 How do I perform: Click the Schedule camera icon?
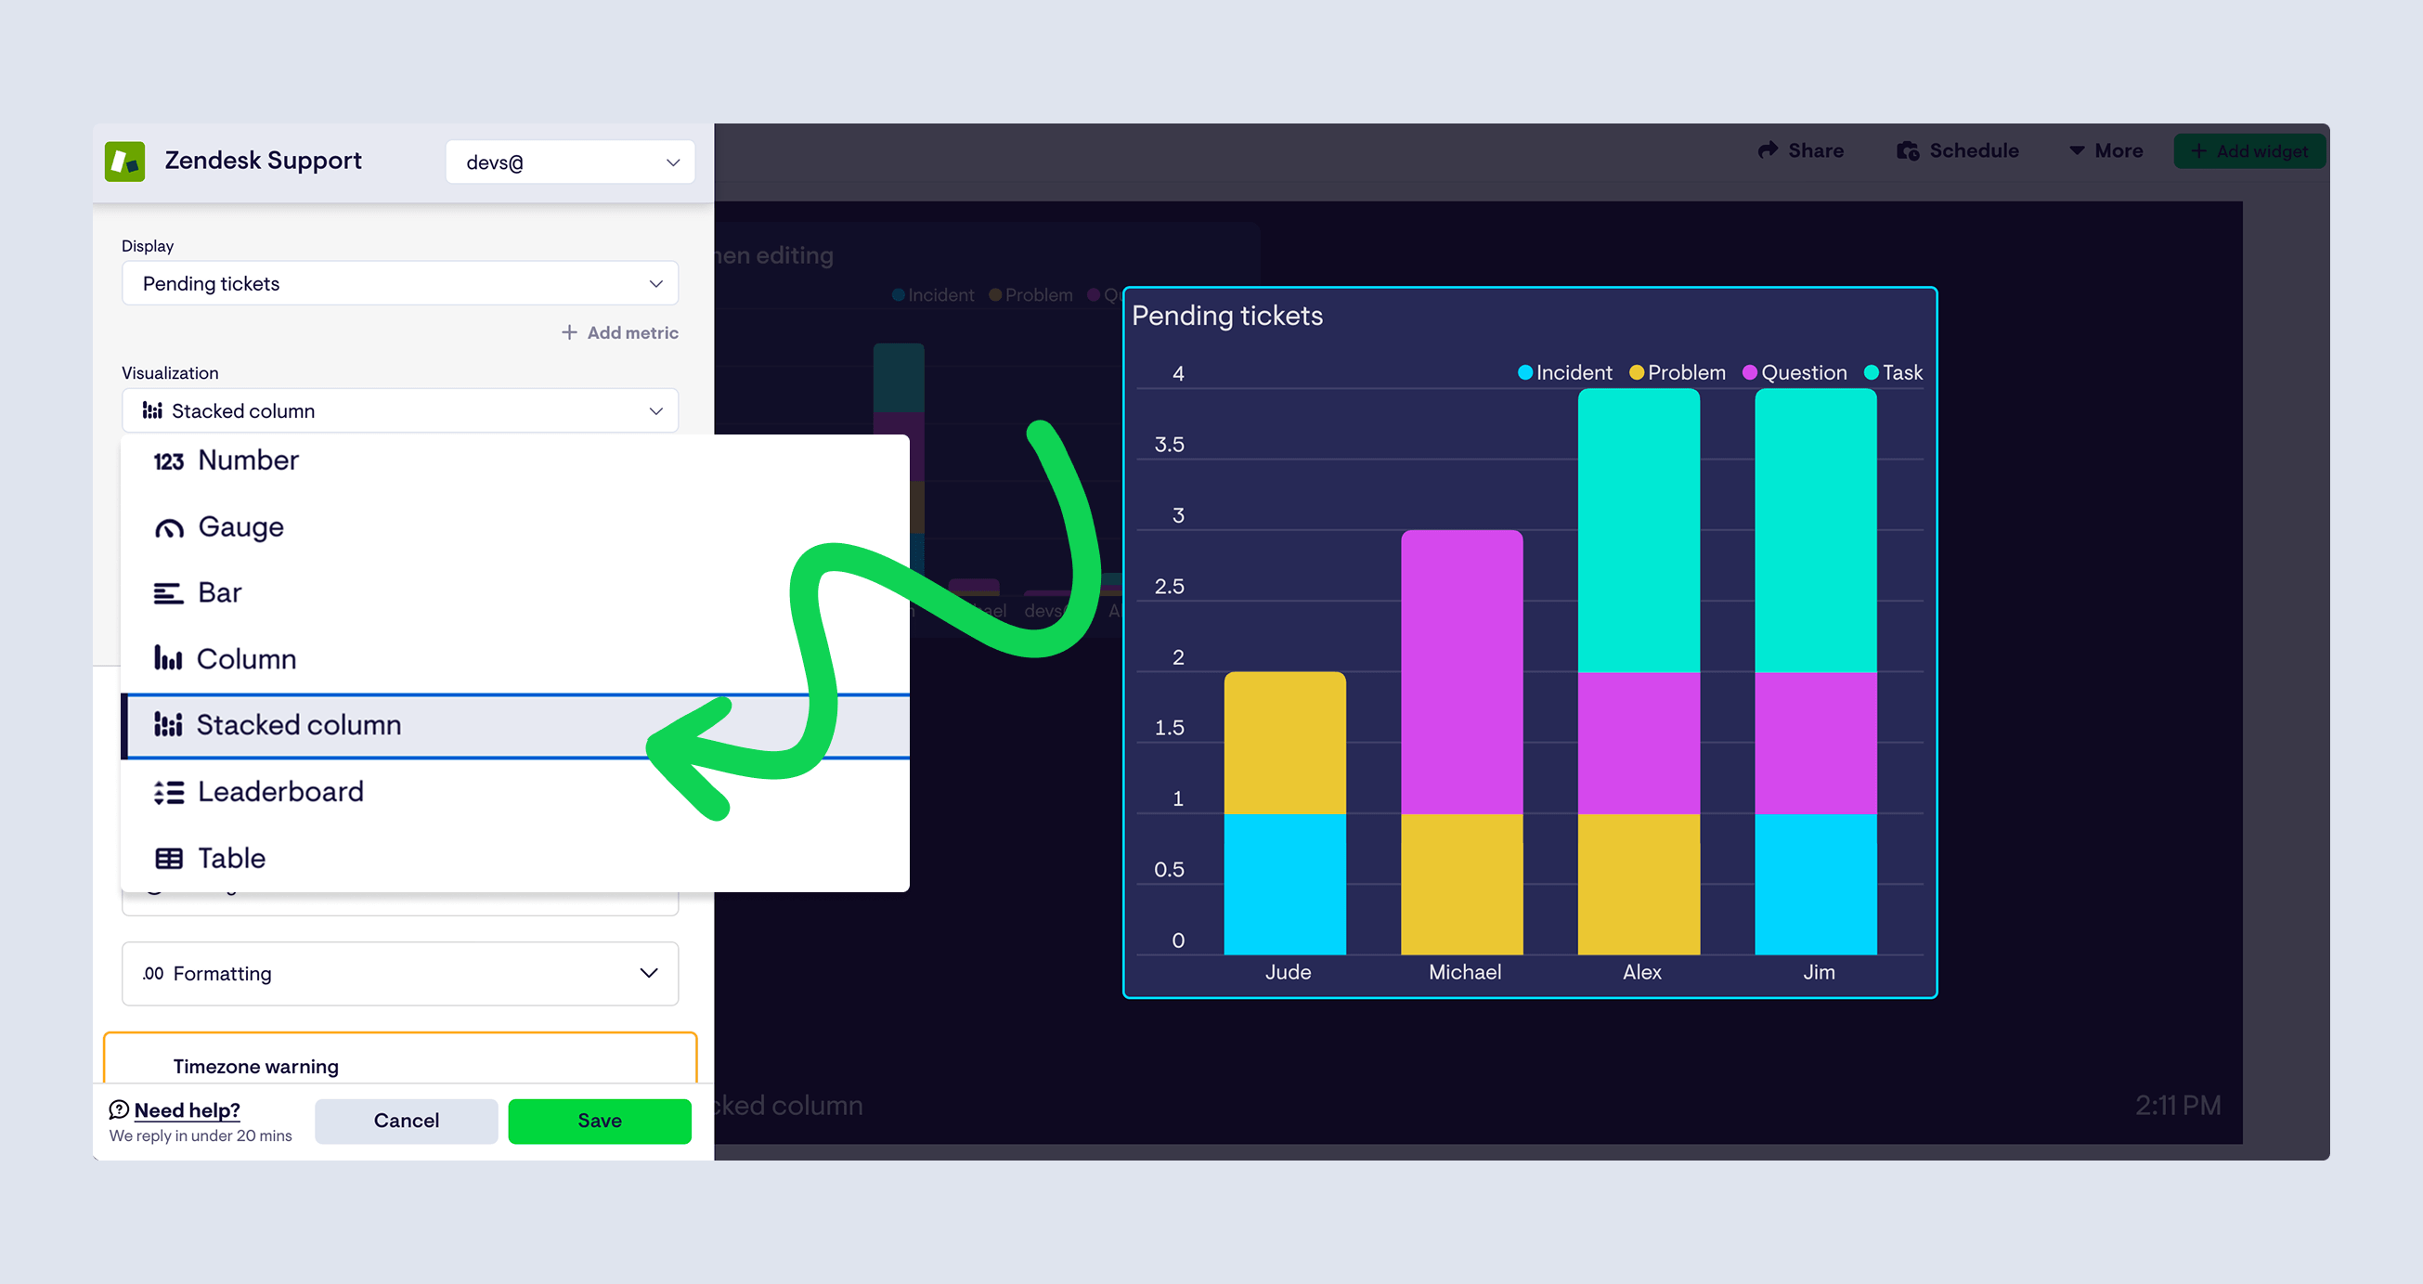coord(1907,150)
